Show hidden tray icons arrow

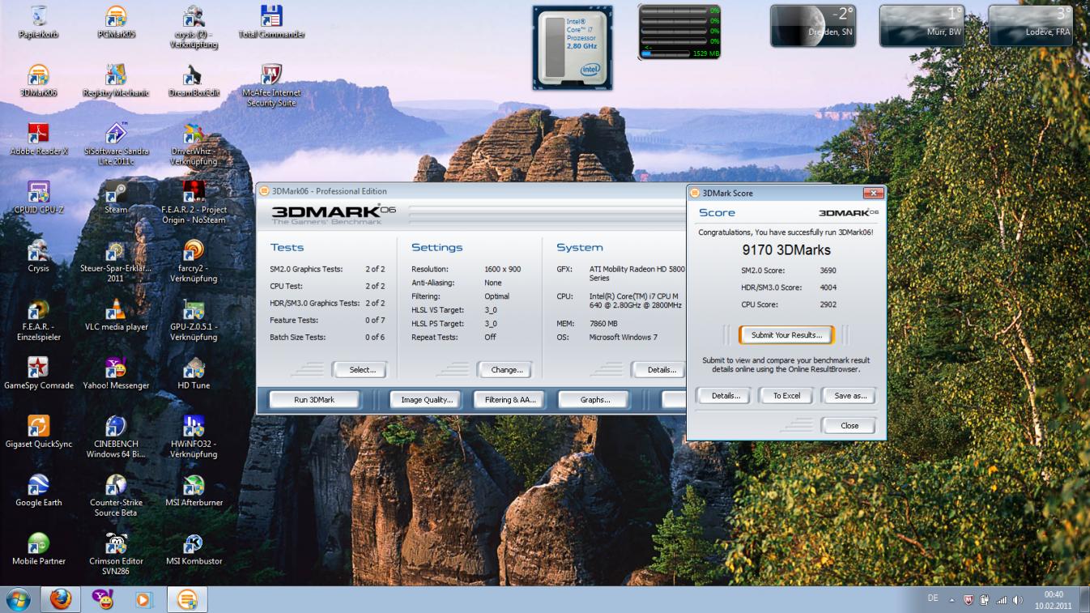pyautogui.click(x=952, y=600)
